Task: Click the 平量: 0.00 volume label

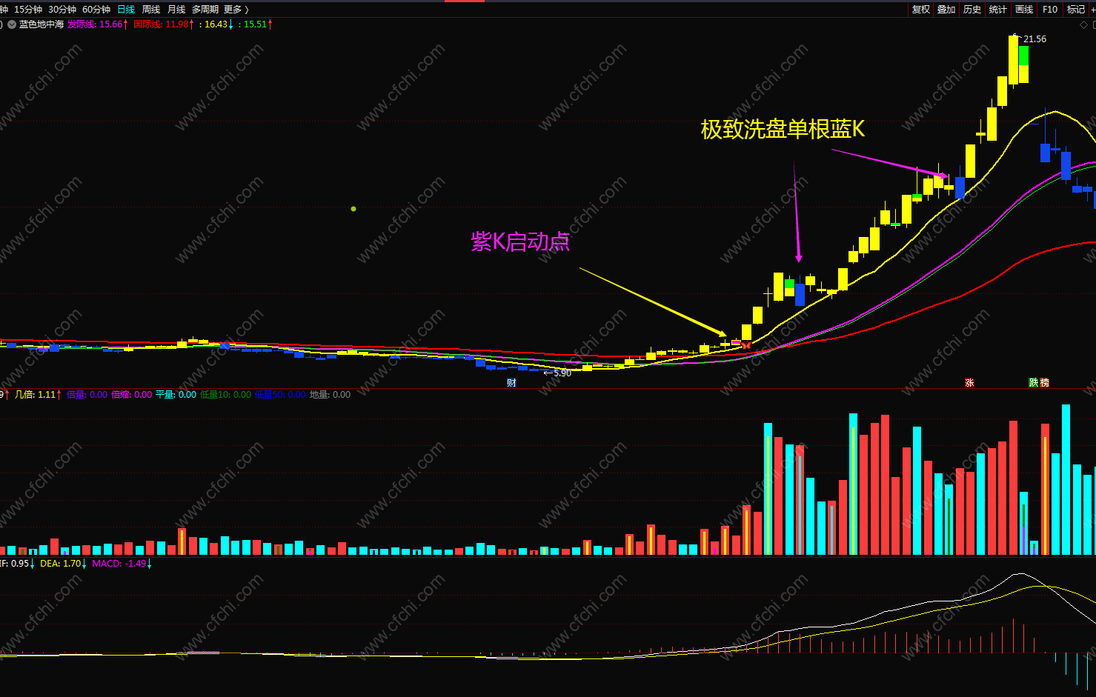Action: tap(176, 395)
